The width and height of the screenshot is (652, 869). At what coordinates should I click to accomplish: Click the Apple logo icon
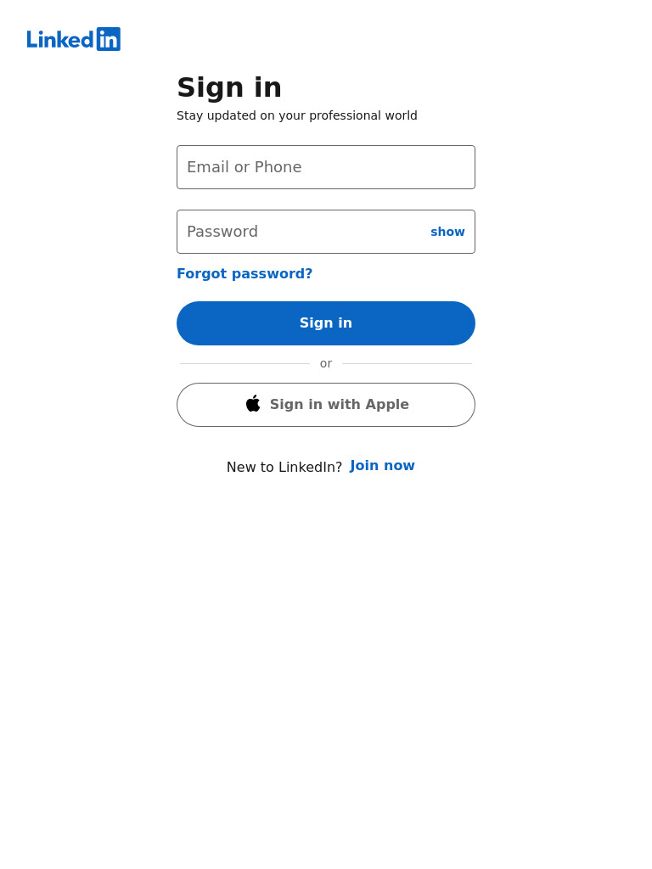[x=253, y=403]
